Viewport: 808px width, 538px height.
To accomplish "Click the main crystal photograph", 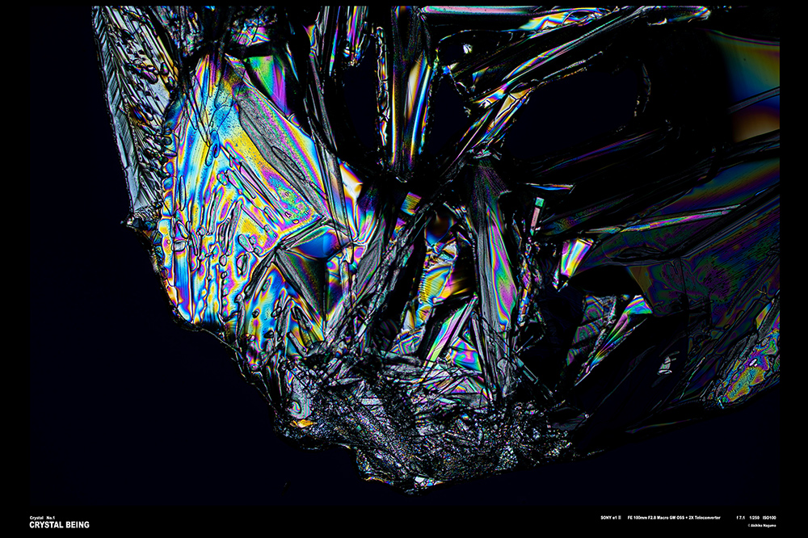I will tap(436, 242).
